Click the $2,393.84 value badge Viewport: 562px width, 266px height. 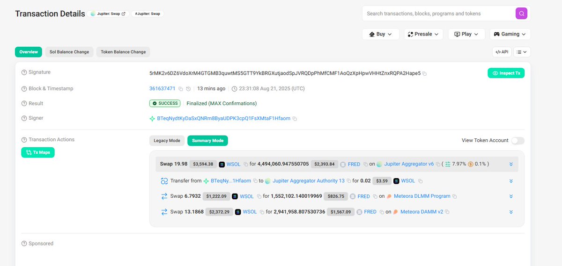pyautogui.click(x=324, y=164)
